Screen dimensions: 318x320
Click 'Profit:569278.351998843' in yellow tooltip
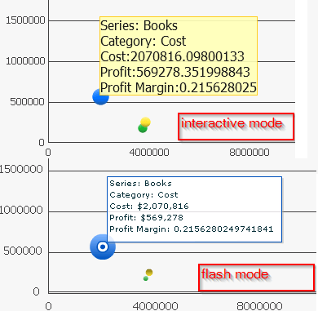[175, 72]
